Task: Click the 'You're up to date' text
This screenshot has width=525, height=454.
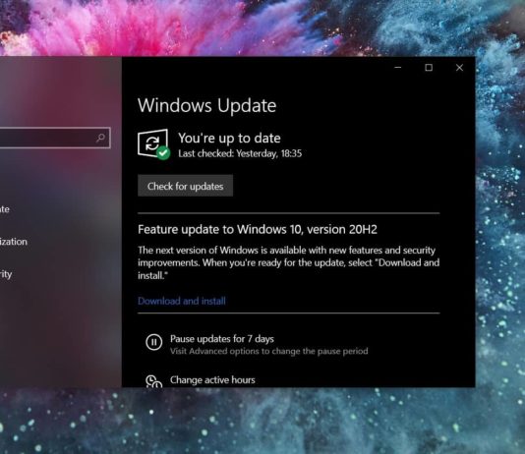Action: (229, 138)
